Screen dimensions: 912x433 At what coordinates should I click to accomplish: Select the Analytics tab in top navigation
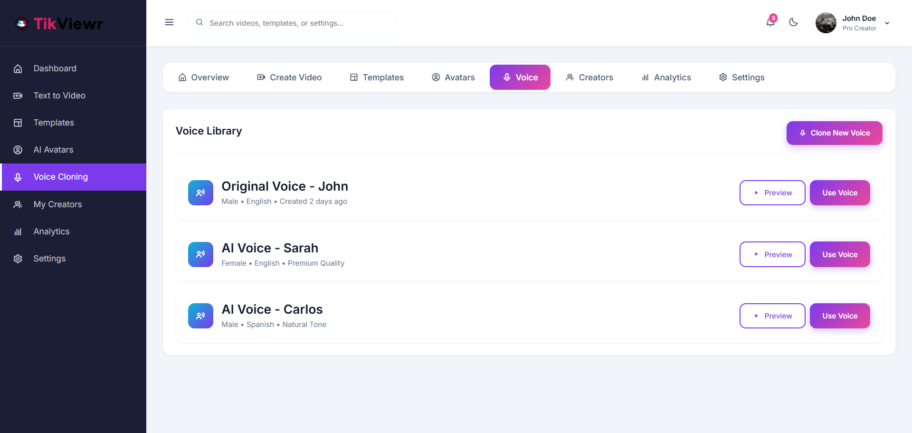[666, 77]
